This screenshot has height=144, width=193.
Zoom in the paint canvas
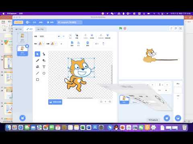pyautogui.click(x=110, y=102)
